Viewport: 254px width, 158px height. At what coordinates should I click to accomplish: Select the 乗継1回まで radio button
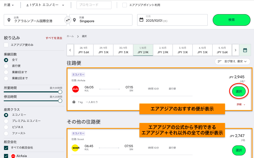pyautogui.click(x=6, y=72)
